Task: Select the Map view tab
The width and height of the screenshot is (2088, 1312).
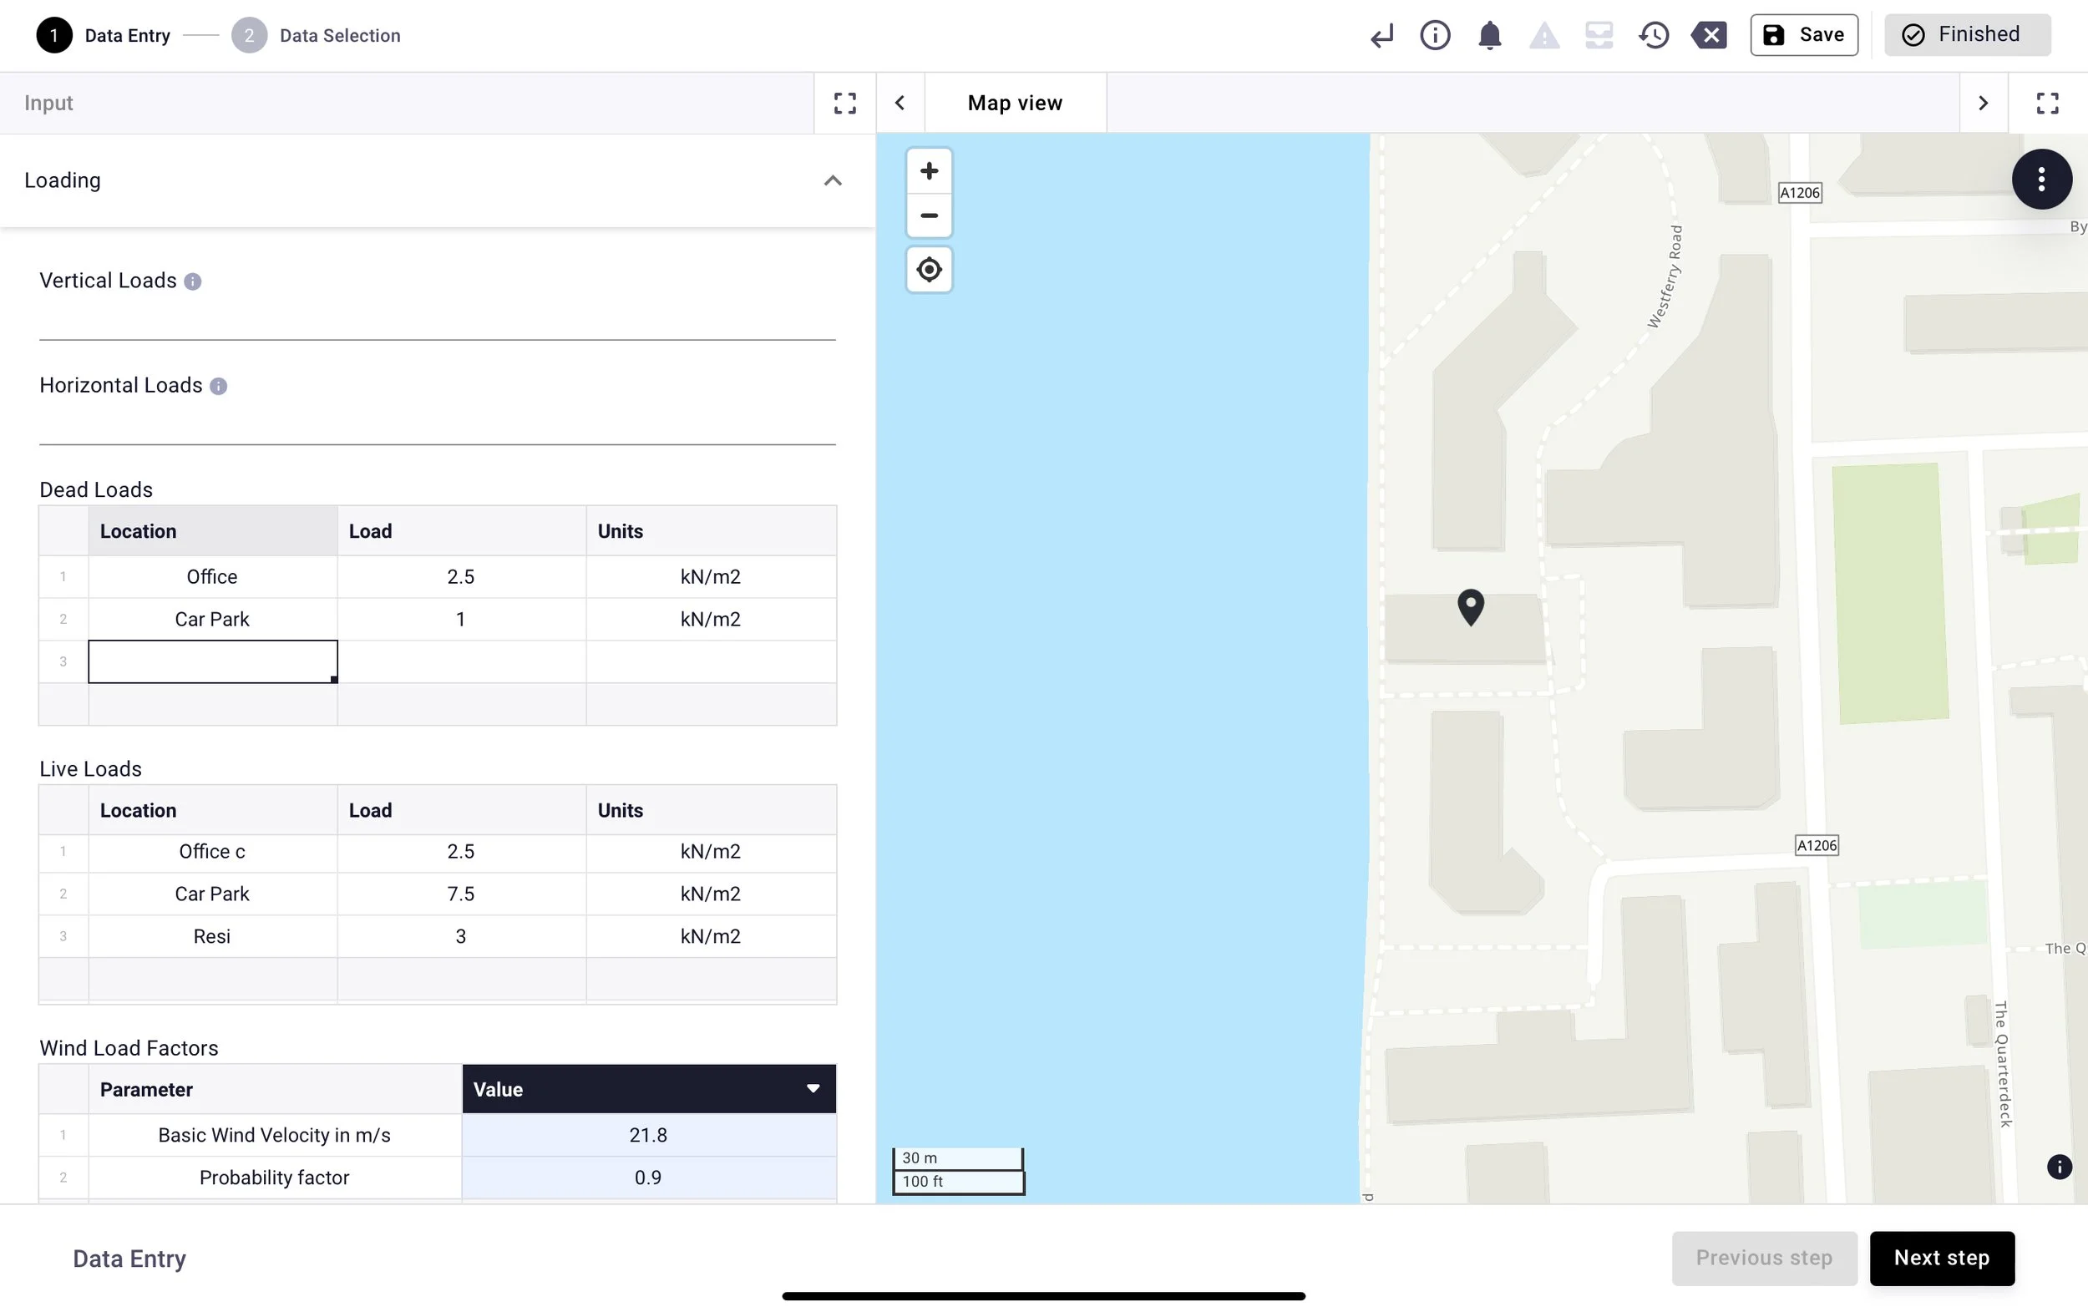Action: point(1015,104)
